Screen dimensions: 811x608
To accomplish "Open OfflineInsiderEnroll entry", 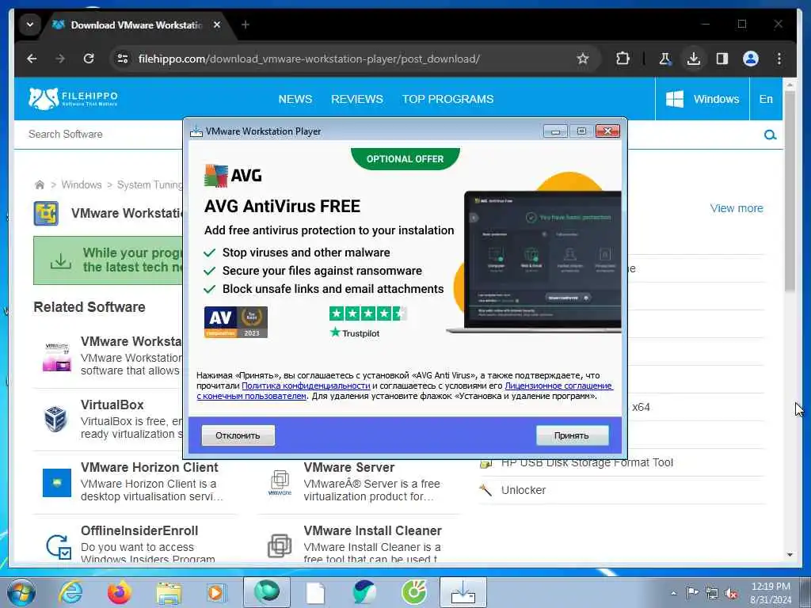I will 139,531.
